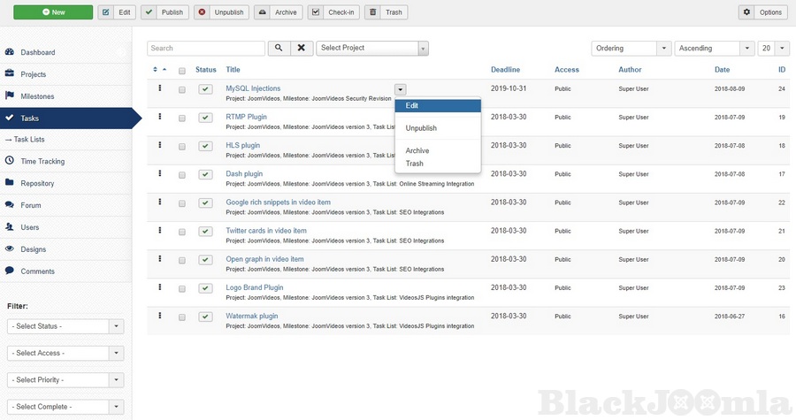This screenshot has height=420, width=796.
Task: Open Repository in the sidebar
Action: (37, 183)
